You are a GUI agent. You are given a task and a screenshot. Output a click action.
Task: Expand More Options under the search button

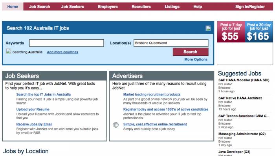(196, 59)
